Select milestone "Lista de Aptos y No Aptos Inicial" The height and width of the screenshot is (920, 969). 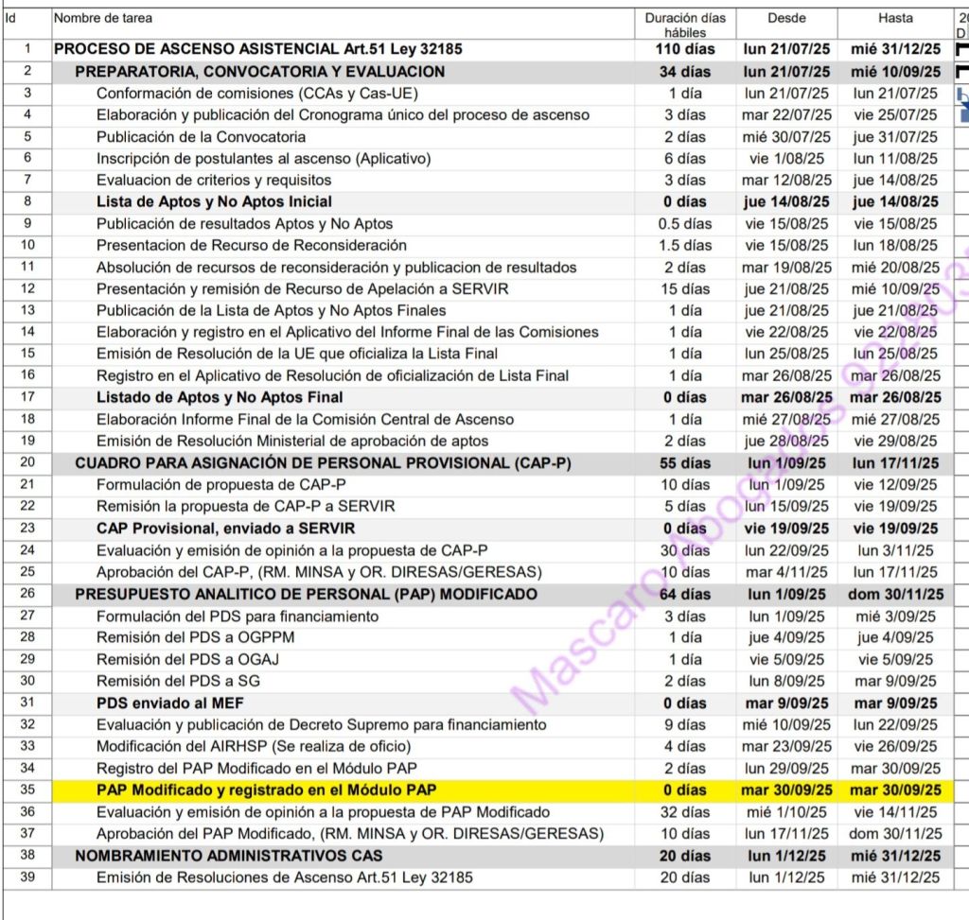click(x=214, y=201)
